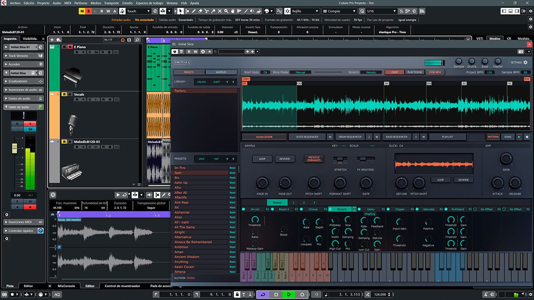534x300 pixels.
Task: Click the Slice Sequencer speaker icon
Action: point(330,137)
